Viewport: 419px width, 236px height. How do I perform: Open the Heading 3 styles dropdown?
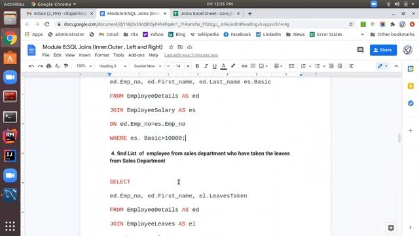(x=112, y=66)
